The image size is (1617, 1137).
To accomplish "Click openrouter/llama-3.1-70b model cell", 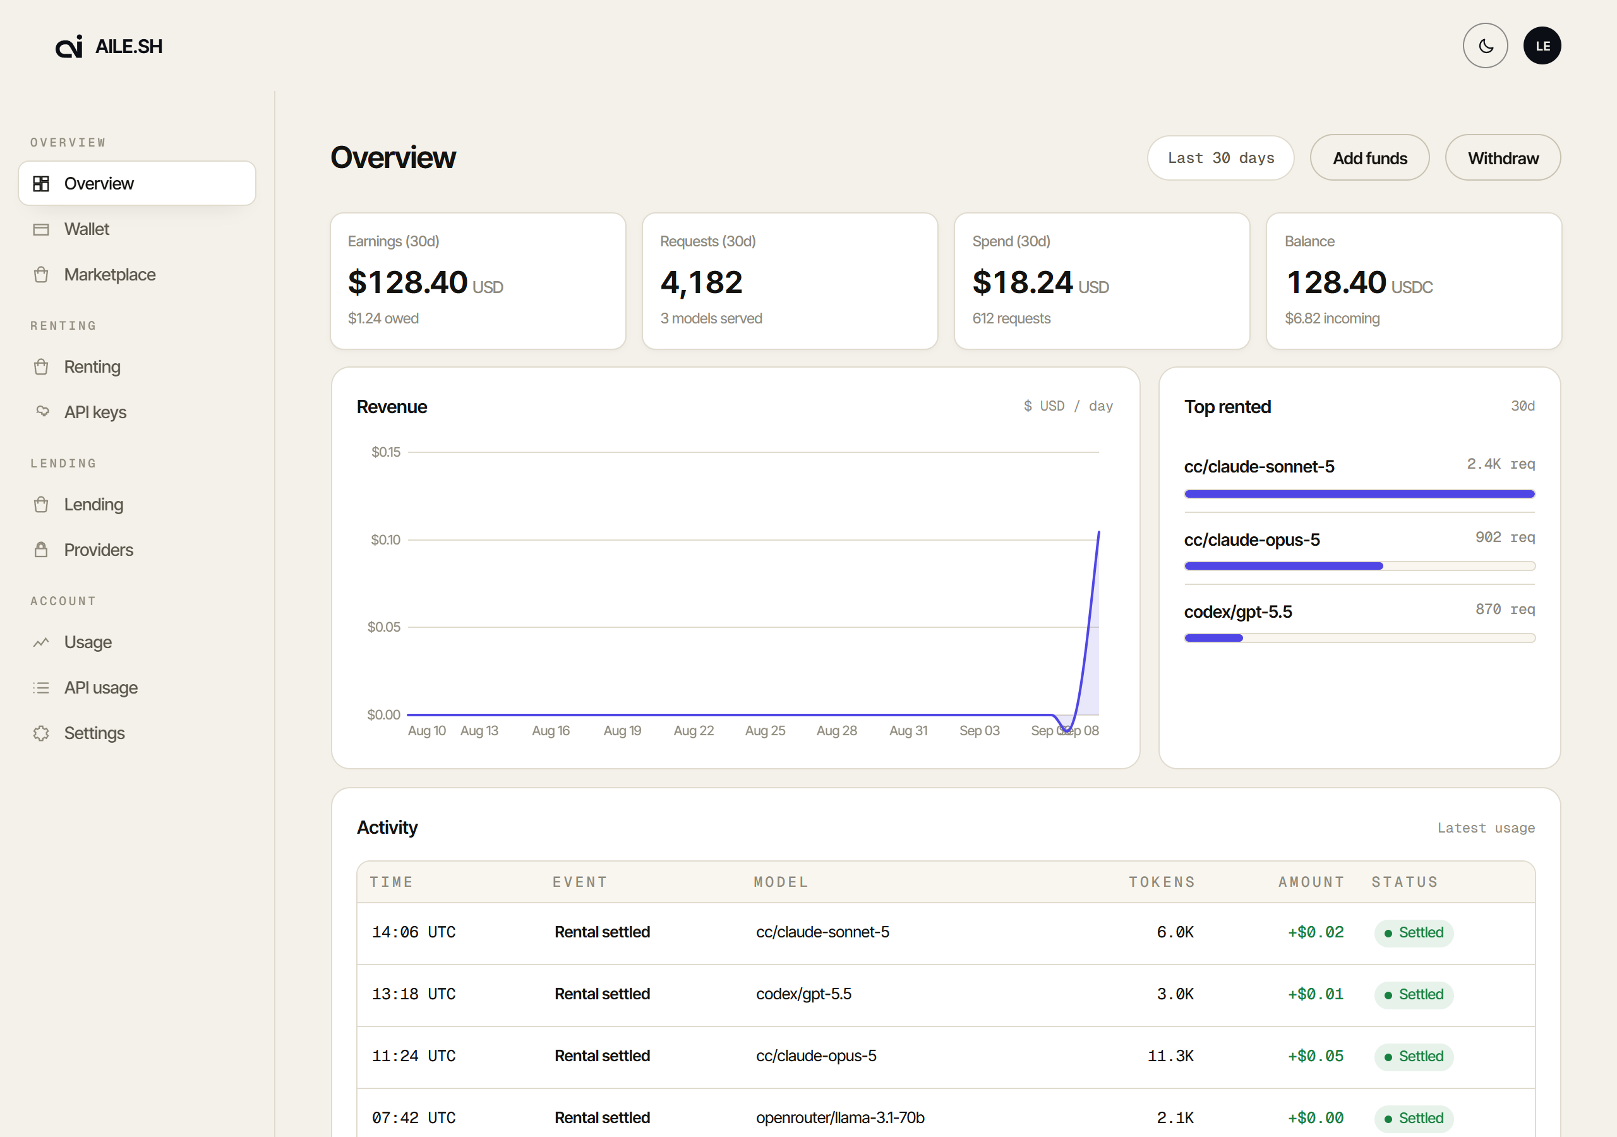I will [x=840, y=1118].
